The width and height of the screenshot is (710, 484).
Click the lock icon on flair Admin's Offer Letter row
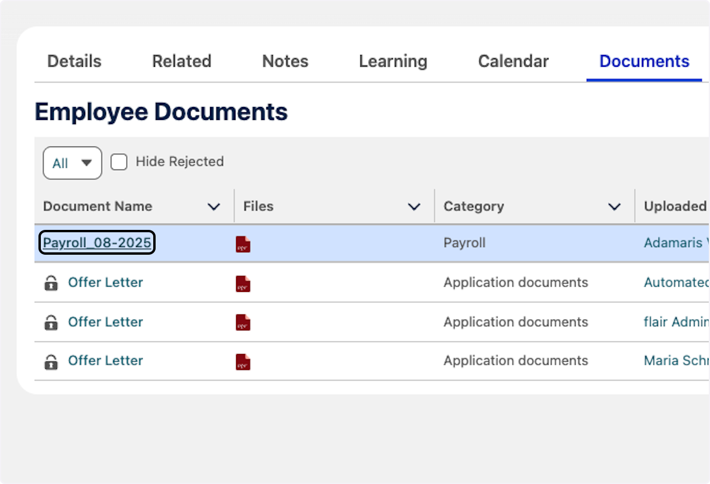(51, 322)
